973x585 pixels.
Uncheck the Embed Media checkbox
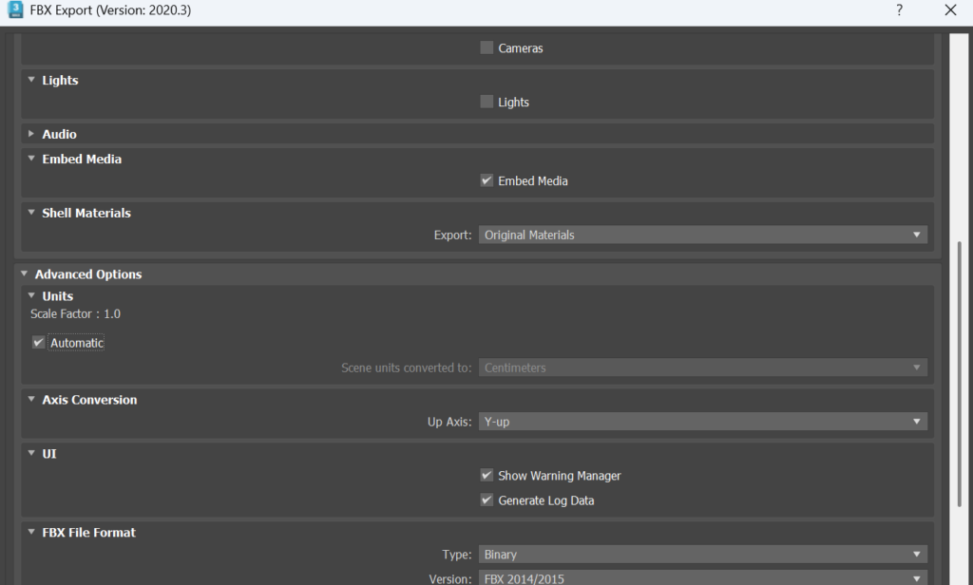[486, 180]
